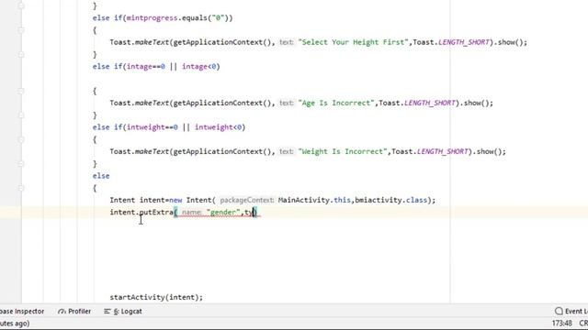Click intage<0 in the else-if condition
The image size is (588, 330).
point(199,67)
